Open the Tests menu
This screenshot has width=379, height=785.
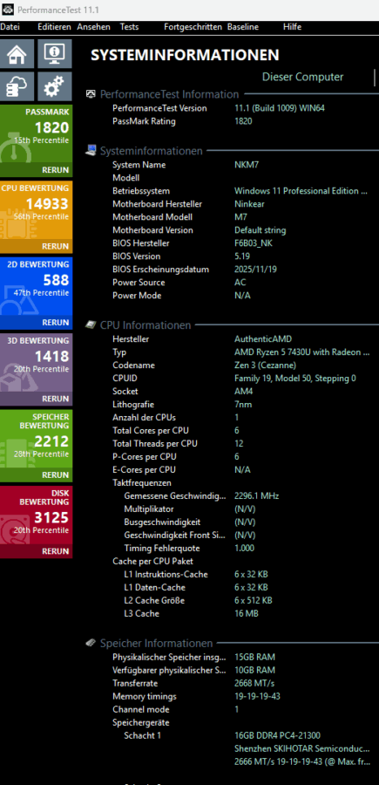coord(129,27)
